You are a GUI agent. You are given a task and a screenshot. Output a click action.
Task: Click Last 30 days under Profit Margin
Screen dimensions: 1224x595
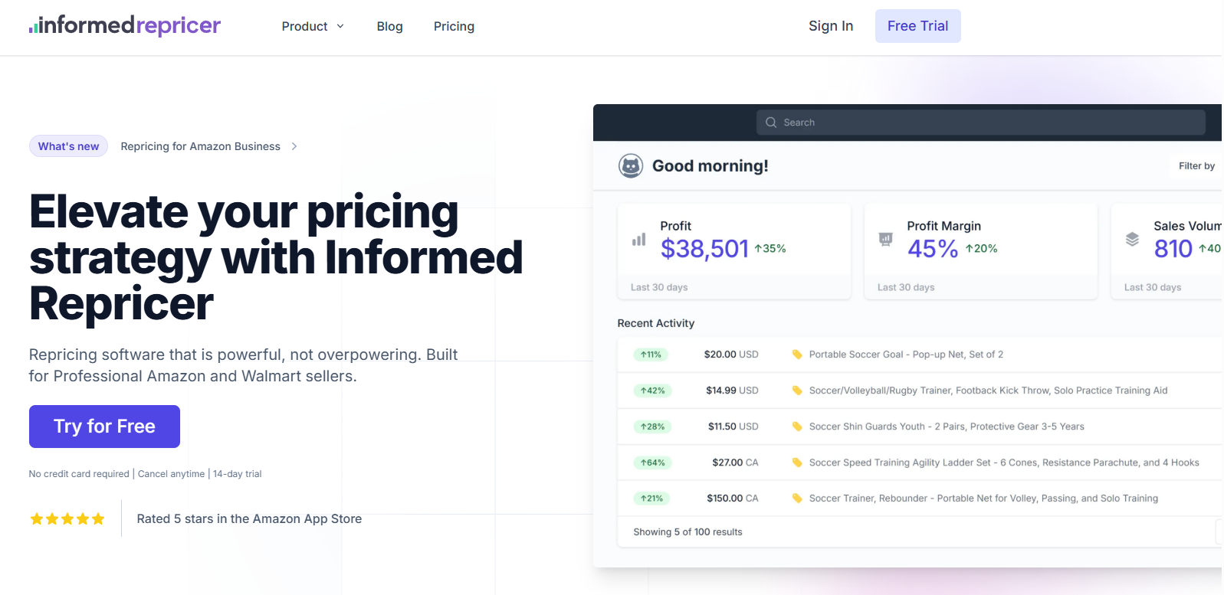coord(906,287)
